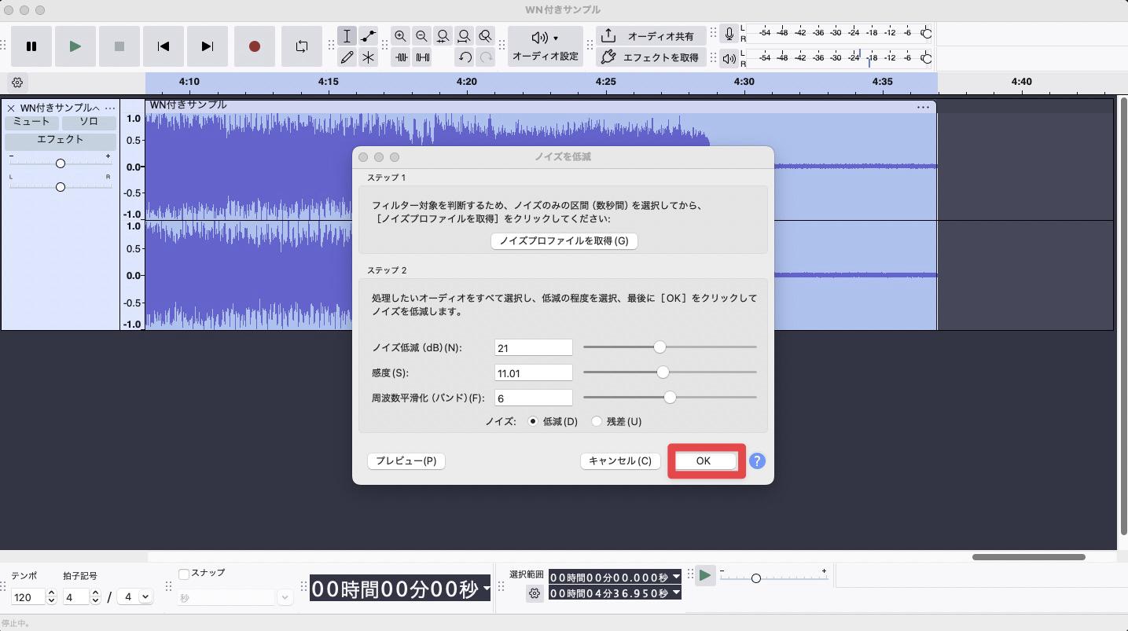This screenshot has width=1128, height=631.
Task: Click the Undo icon
Action: (465, 57)
